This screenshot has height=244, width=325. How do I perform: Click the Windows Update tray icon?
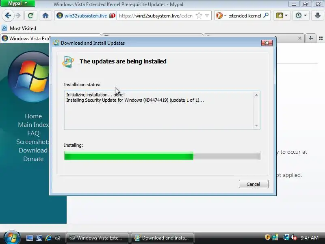tap(275, 237)
